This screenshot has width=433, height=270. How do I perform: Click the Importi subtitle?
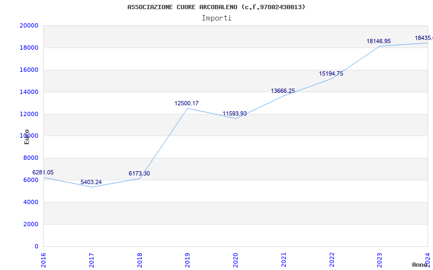coord(216,18)
